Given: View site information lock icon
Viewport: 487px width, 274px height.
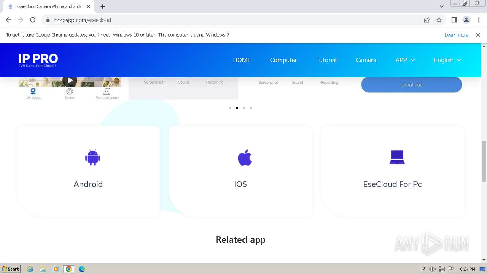Looking at the screenshot, I should pos(48,20).
